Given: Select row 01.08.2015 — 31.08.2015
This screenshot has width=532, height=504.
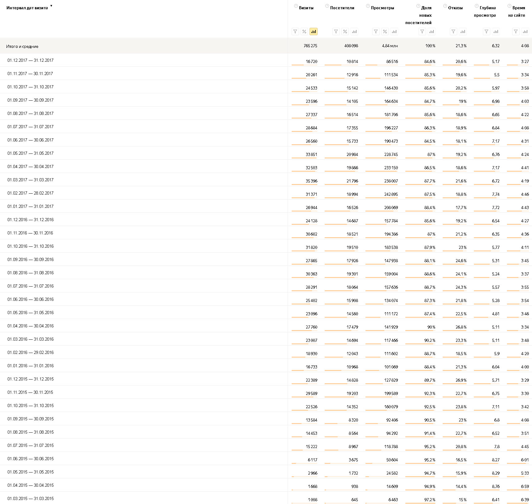Looking at the screenshot, I should pos(31,432).
